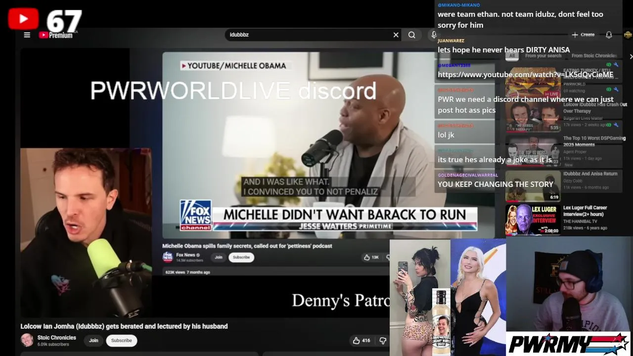Click the Stoic Chronicles channel avatar

click(27, 340)
